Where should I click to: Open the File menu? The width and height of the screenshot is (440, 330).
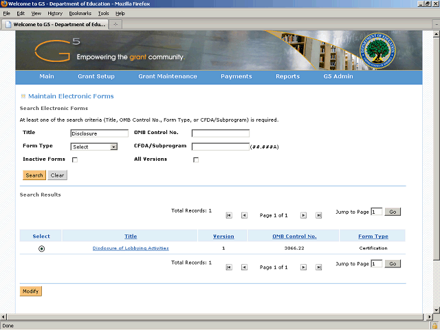(6, 14)
